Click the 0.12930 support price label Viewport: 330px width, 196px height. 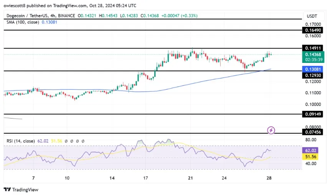313,76
